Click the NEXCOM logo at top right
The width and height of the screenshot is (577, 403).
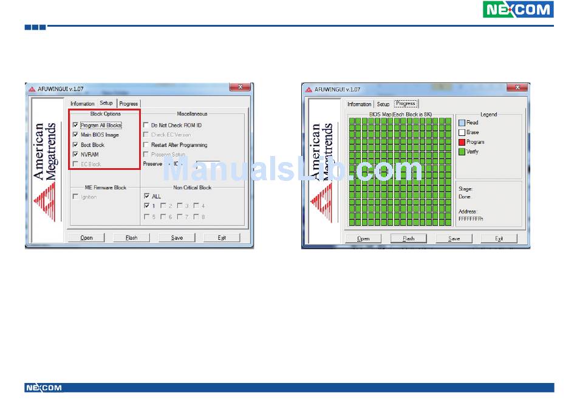[518, 9]
